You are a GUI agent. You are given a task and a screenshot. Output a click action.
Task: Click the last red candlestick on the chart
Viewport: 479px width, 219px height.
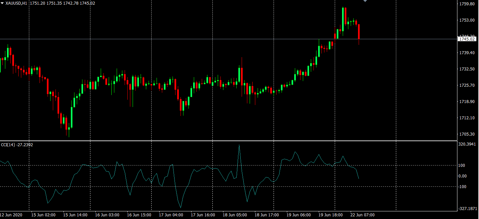pyautogui.click(x=359, y=32)
